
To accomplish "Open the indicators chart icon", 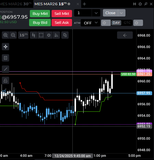I will pos(56,35).
